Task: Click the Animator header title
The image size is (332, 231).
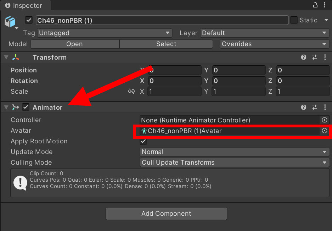Action: (47, 107)
